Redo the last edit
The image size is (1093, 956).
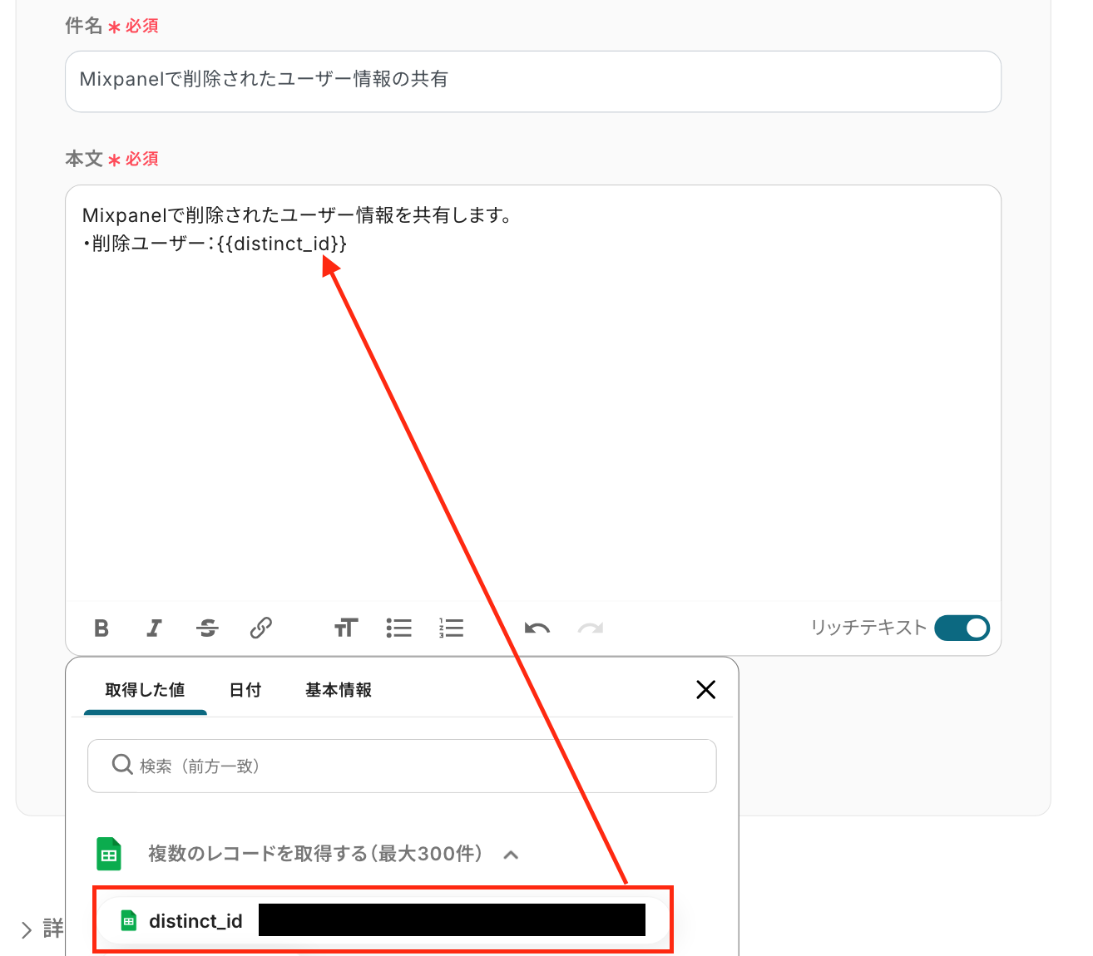[x=591, y=628]
